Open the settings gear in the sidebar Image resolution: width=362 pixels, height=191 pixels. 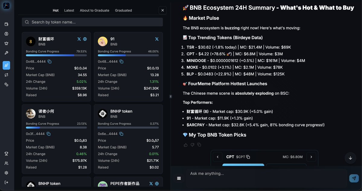[6, 172]
